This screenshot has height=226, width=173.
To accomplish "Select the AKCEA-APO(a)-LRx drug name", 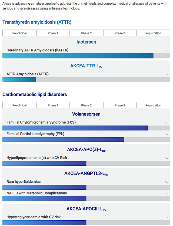I will coord(86,149).
